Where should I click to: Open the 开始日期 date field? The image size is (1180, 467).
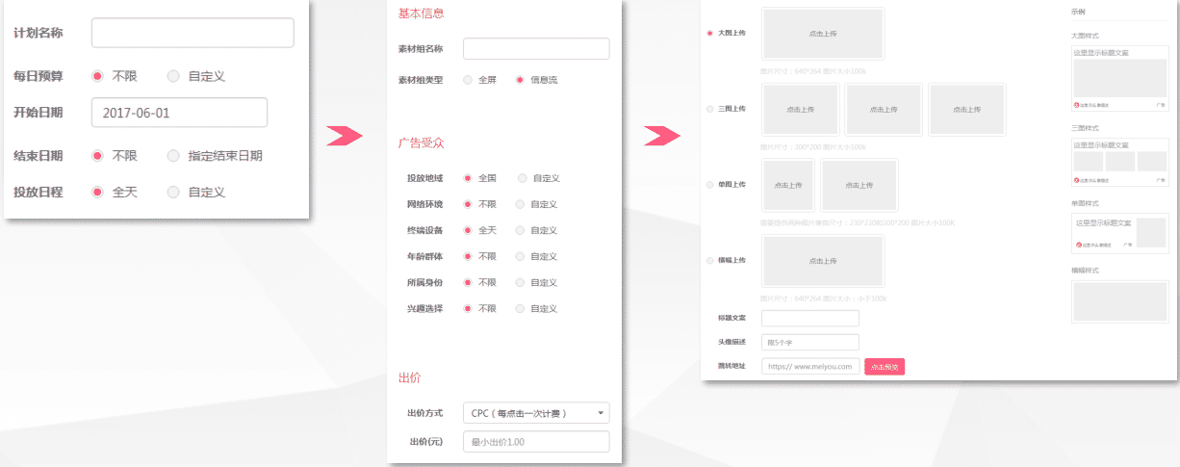pos(179,113)
